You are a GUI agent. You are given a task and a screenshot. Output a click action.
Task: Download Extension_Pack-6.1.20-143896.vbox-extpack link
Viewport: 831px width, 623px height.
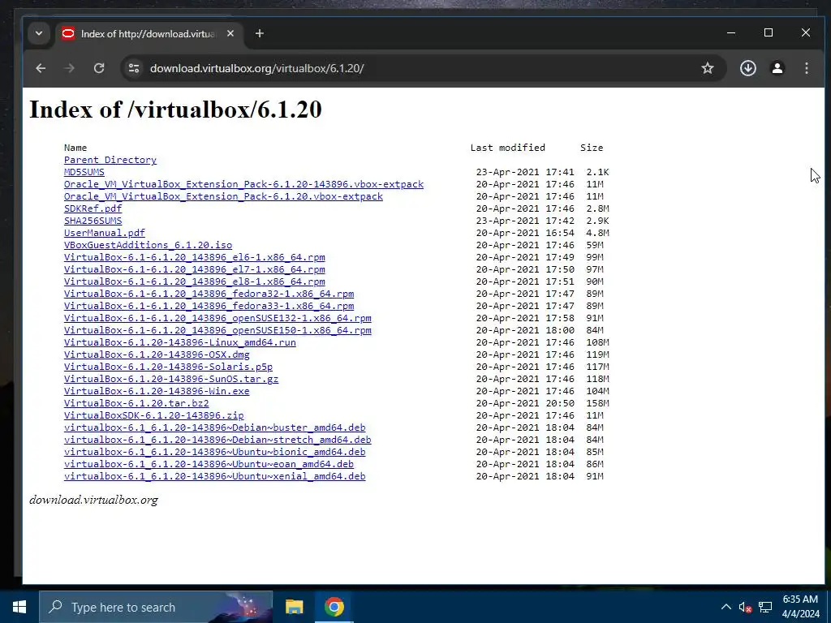[243, 184]
